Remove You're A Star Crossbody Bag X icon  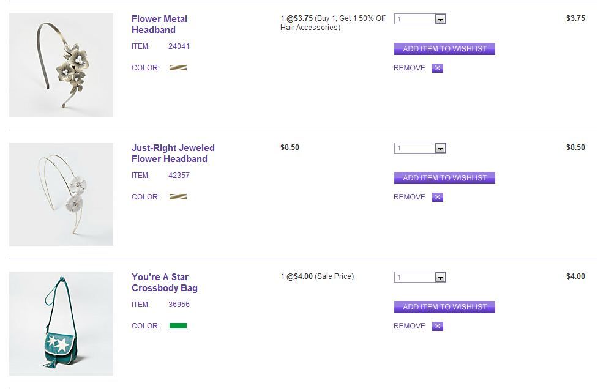437,326
